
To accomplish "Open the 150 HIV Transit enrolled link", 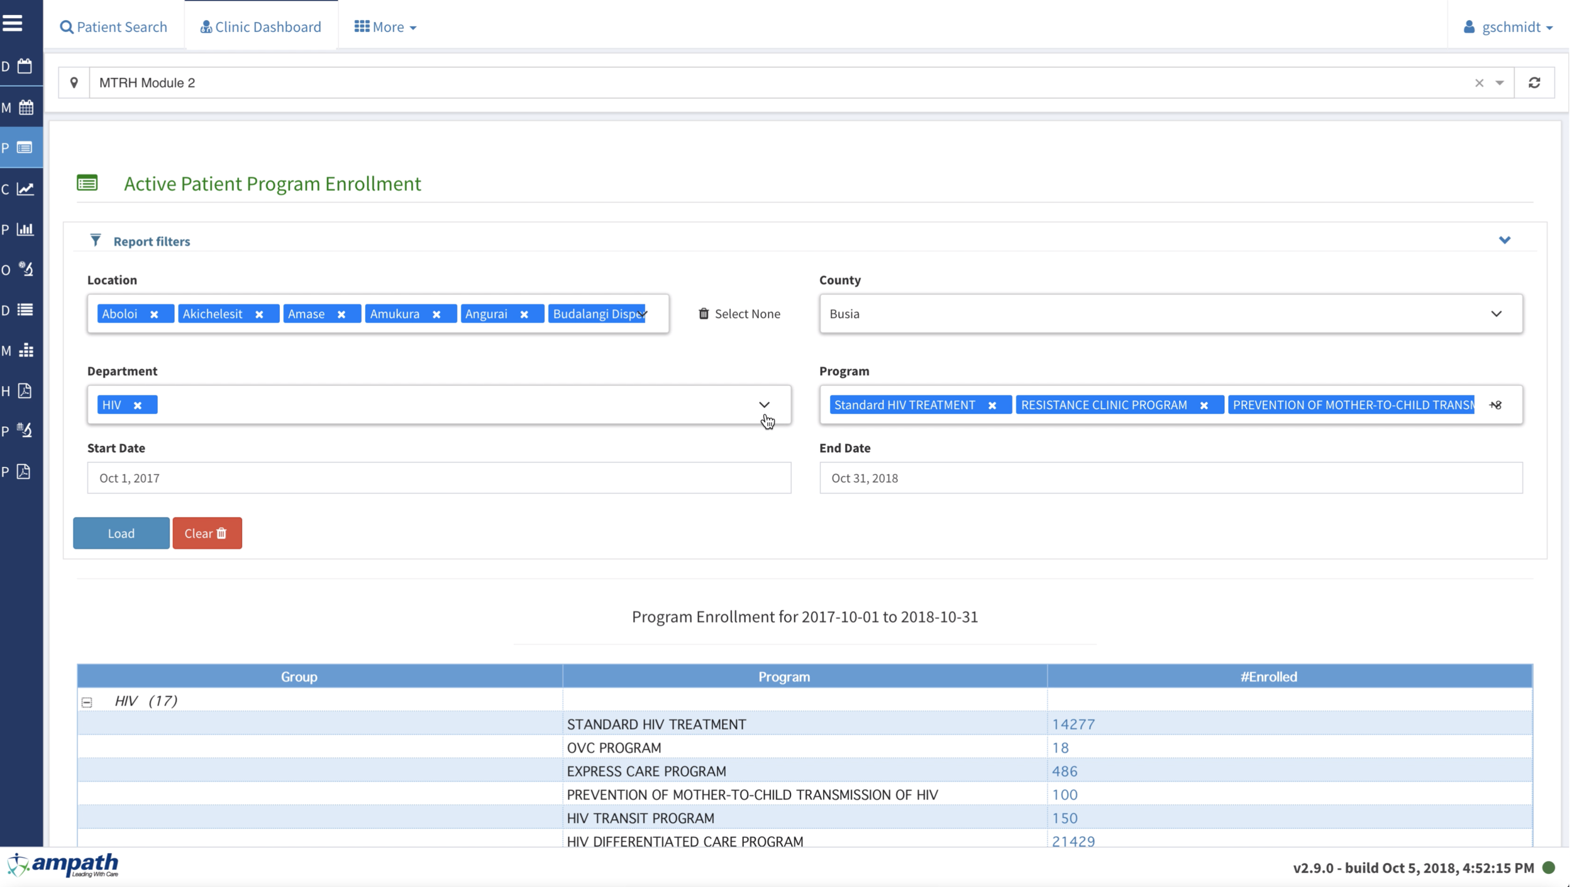I will tap(1065, 818).
